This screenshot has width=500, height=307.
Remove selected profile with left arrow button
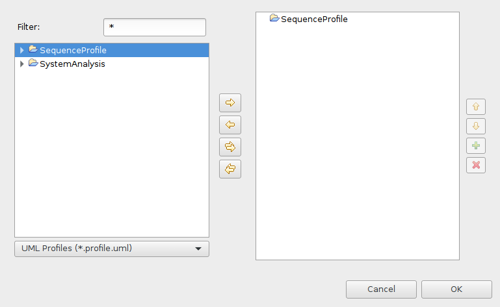(230, 125)
